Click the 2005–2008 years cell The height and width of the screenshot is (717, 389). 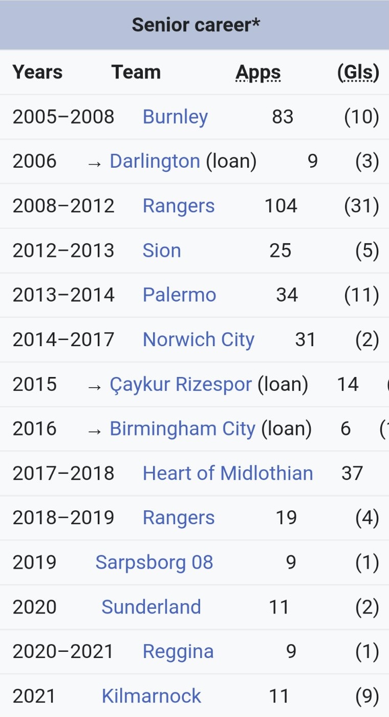63,117
